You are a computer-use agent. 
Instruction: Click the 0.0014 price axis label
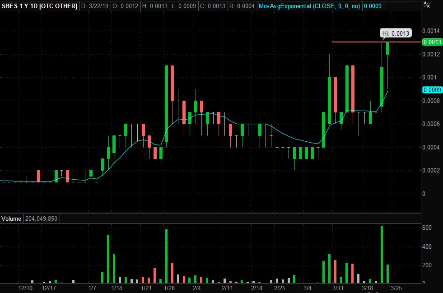(x=431, y=31)
